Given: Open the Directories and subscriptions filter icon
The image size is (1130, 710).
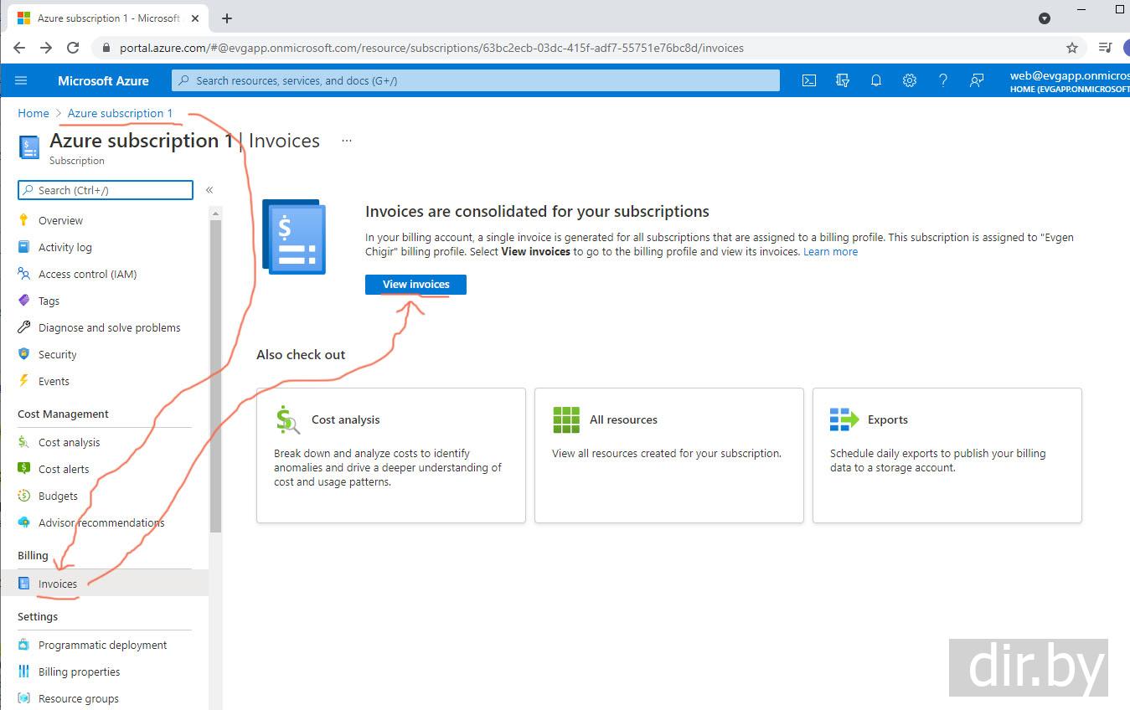Looking at the screenshot, I should click(x=843, y=80).
